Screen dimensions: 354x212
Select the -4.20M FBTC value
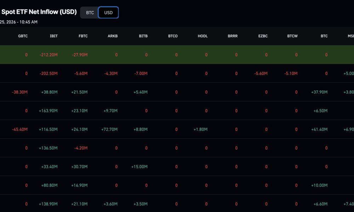pos(81,148)
